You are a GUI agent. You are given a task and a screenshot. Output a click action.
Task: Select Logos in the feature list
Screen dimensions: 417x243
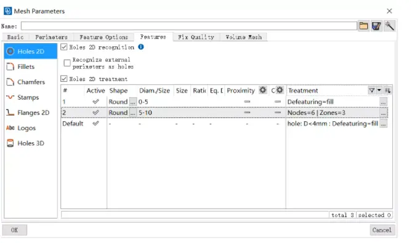tap(31, 128)
